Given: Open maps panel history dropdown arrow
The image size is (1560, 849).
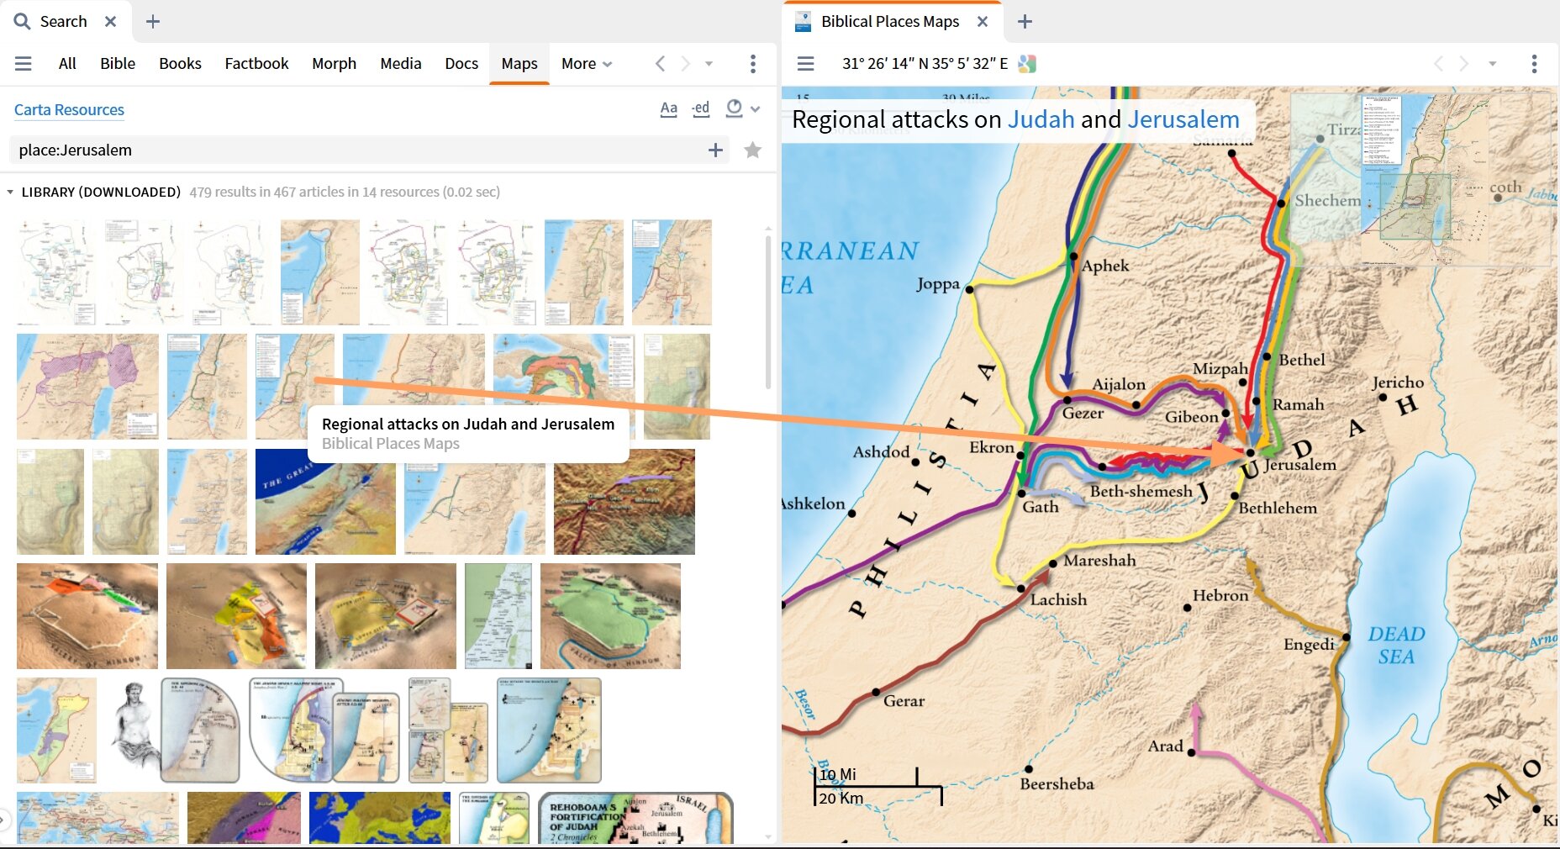Looking at the screenshot, I should (x=1492, y=64).
